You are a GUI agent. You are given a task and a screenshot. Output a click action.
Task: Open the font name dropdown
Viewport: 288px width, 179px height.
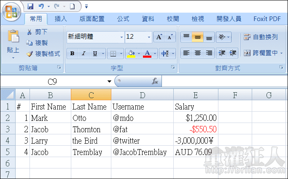coord(121,37)
